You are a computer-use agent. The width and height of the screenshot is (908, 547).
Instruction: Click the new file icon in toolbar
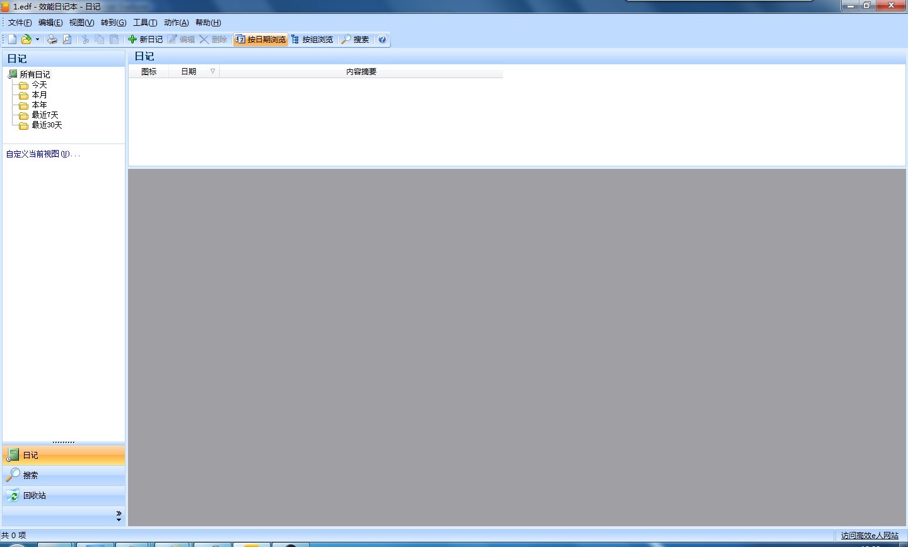tap(12, 39)
